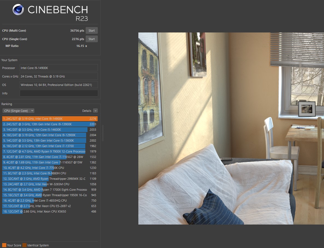This screenshot has height=248, width=324.
Task: Select ranking row 8 i7-1165G7 @ 28W
Action: (x=50, y=157)
